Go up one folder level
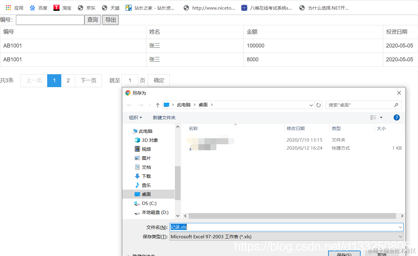Screen dimensions: 418x256 [x=158, y=105]
